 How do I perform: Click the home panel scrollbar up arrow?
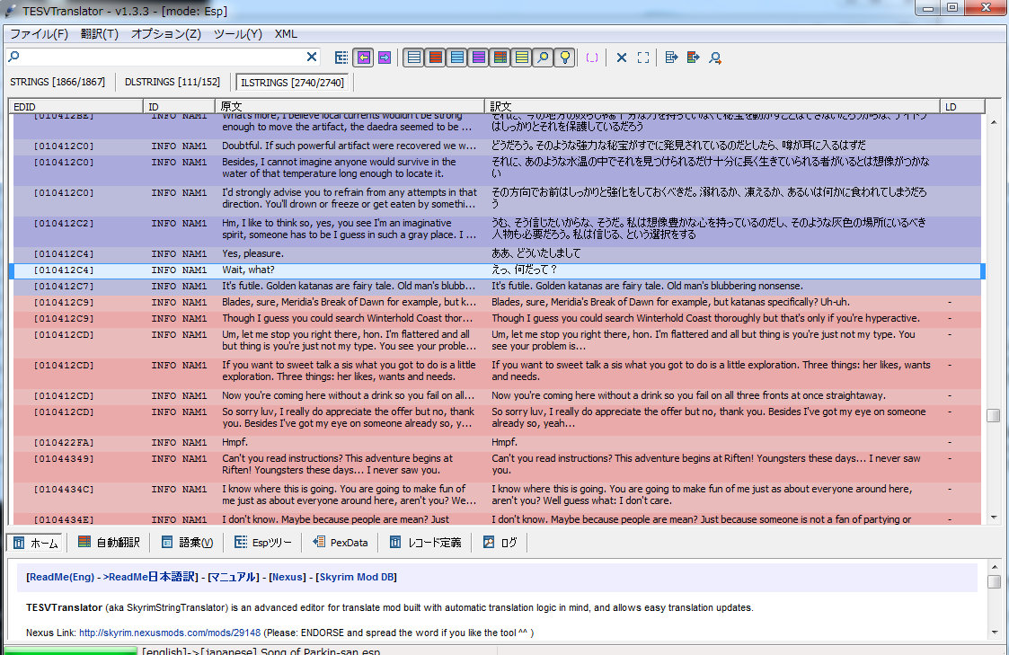tap(995, 567)
